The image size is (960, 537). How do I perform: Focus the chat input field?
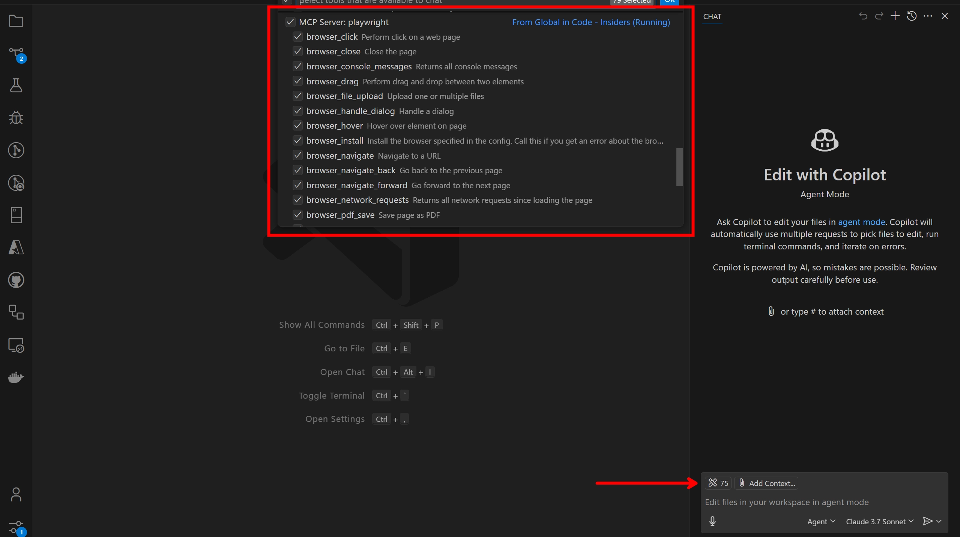click(x=824, y=502)
